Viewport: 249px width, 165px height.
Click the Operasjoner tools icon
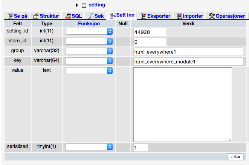(211, 16)
